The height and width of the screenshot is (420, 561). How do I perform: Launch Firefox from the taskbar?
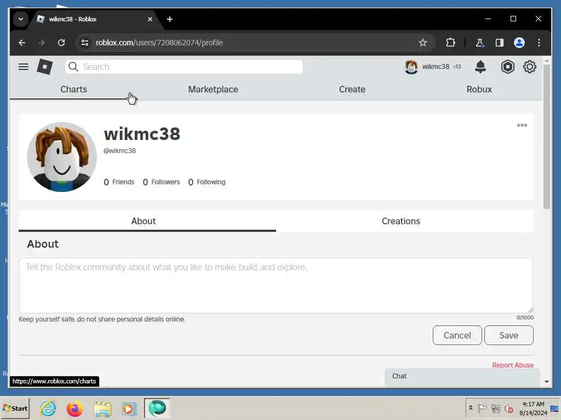(75, 409)
